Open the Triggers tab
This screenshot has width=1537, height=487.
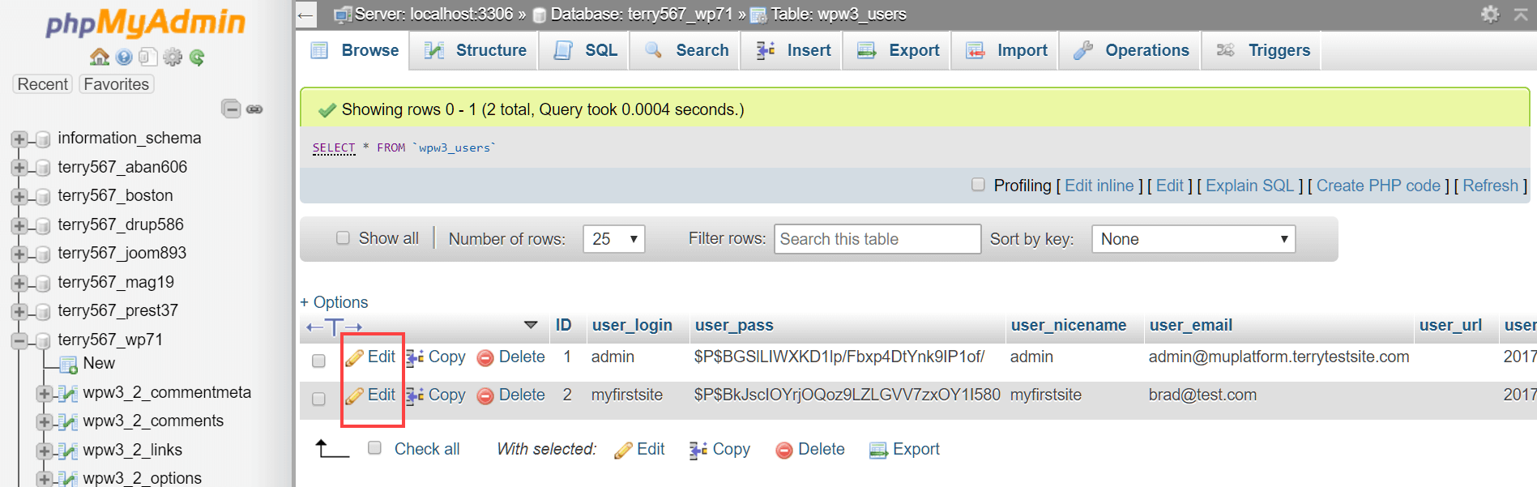point(1262,50)
